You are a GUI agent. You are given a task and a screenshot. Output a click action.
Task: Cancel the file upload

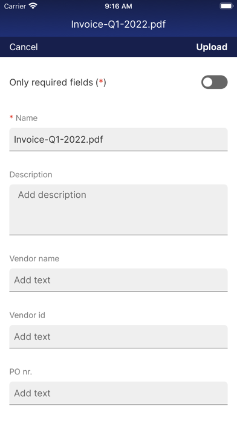[x=24, y=47]
